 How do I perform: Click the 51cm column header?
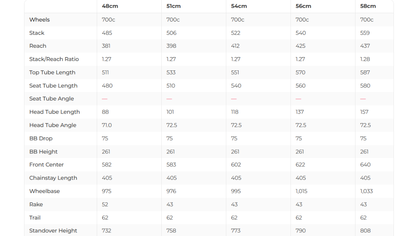tap(174, 6)
